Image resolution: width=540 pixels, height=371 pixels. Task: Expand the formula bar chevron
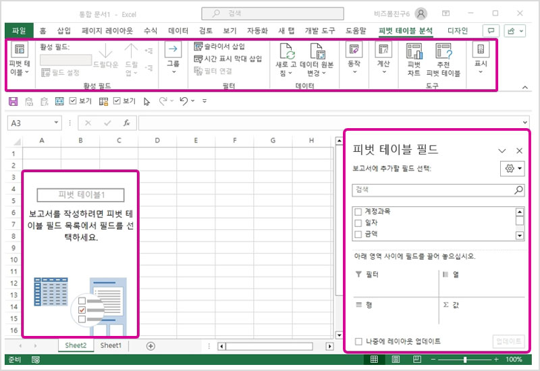coord(525,123)
